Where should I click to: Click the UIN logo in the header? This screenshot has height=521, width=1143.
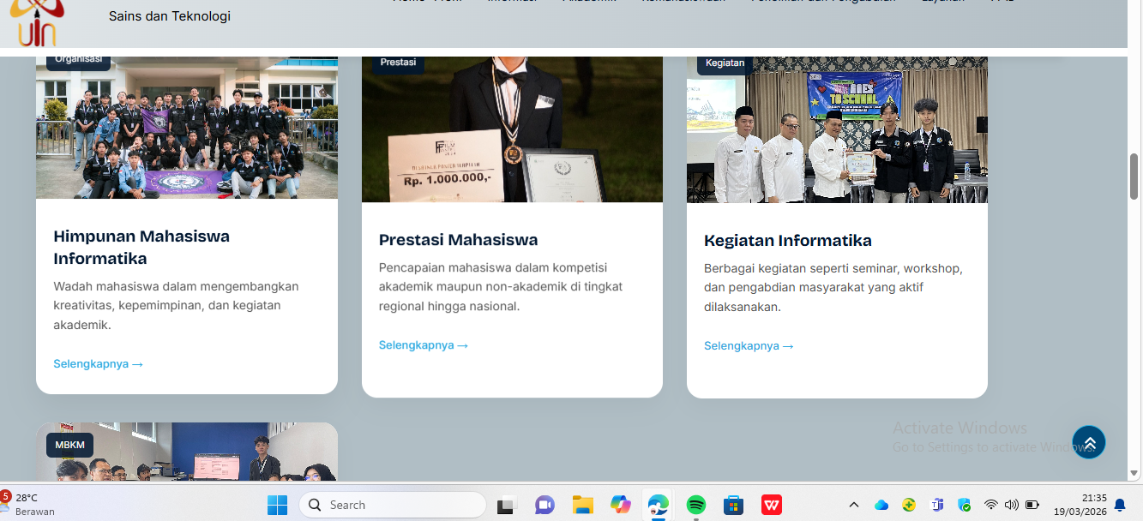coord(37,24)
